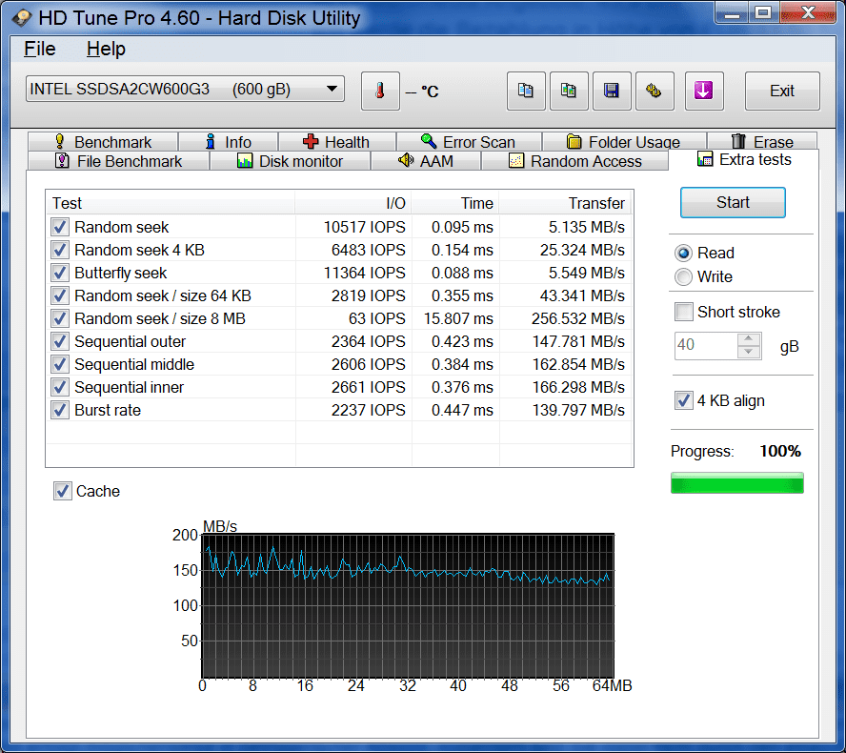Click the short stroke gB input field
Screen dimensions: 846x753
[x=706, y=345]
